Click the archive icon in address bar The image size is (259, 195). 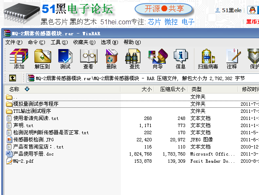[x=31, y=78]
